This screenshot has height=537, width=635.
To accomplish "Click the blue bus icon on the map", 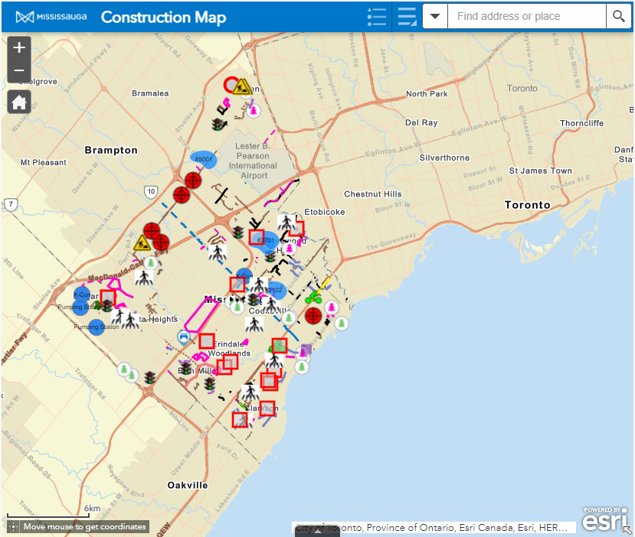I will point(184,337).
